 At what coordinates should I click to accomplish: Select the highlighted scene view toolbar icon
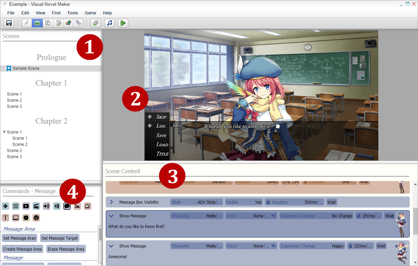click(37, 23)
